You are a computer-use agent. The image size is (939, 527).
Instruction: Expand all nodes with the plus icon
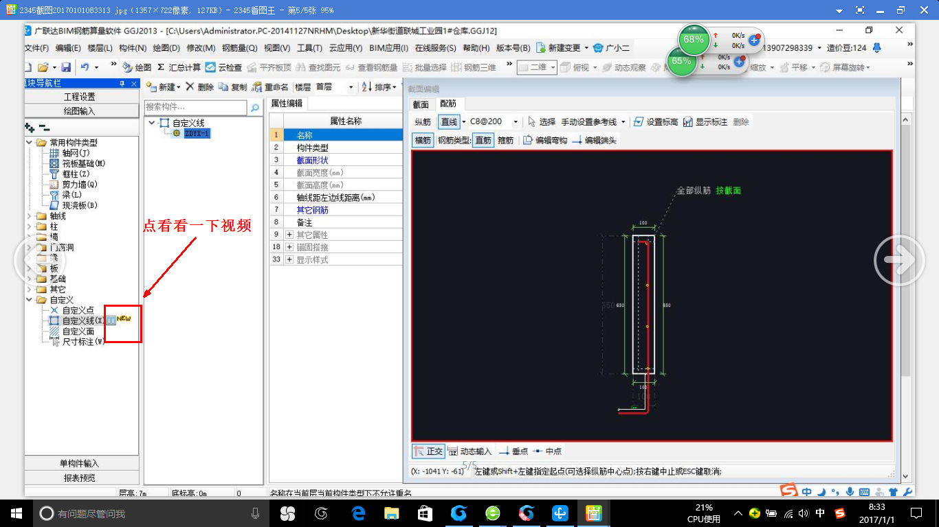tap(30, 128)
